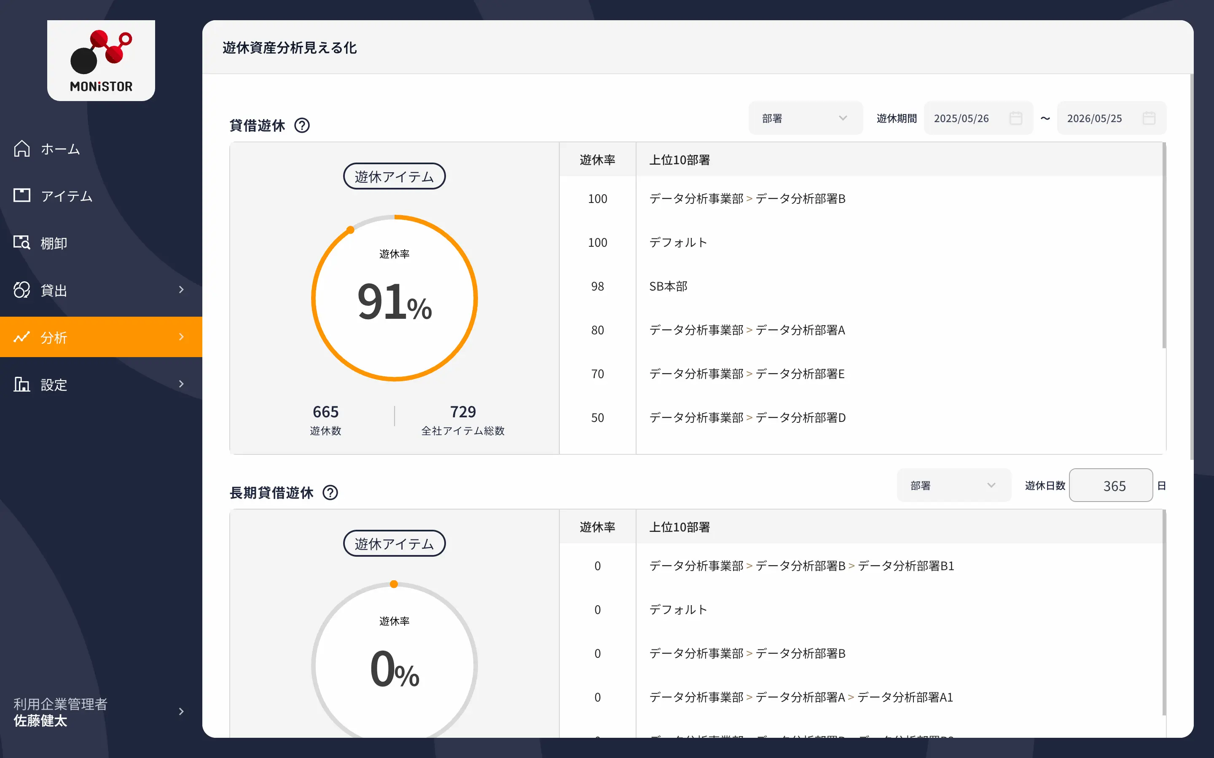The height and width of the screenshot is (758, 1214).
Task: Click 遊休アイテム pill in 長期貸借遊休 panel
Action: click(394, 543)
